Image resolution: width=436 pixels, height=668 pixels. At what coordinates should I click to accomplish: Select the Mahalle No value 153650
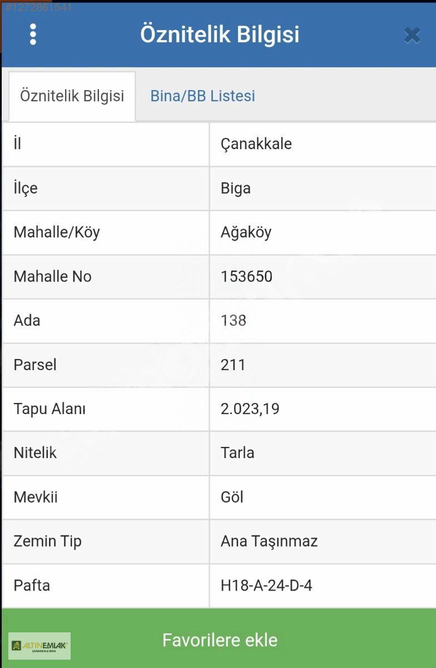coord(246,276)
